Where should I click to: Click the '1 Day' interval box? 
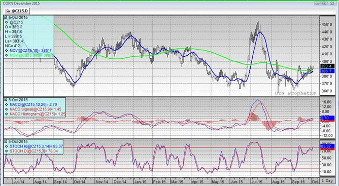pyautogui.click(x=327, y=180)
